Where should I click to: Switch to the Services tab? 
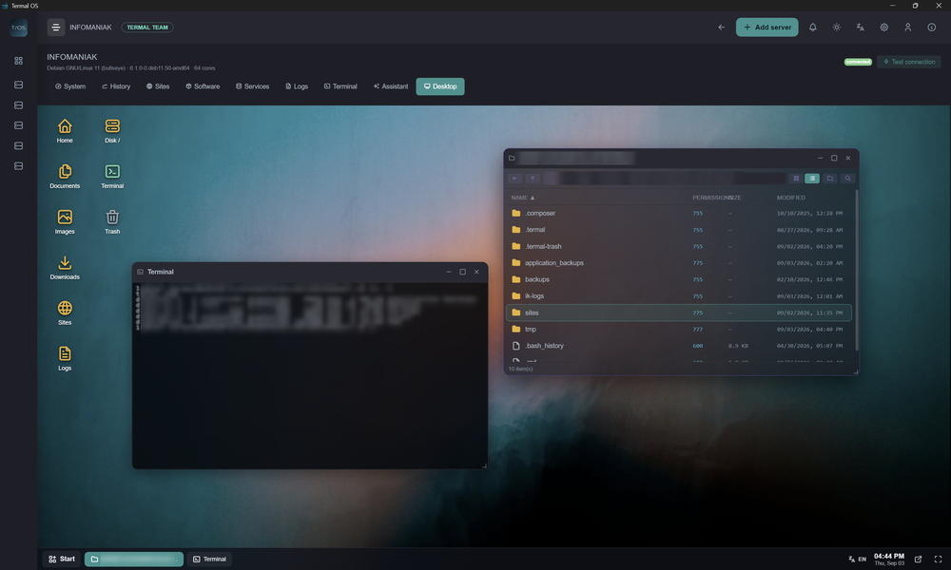click(x=252, y=86)
